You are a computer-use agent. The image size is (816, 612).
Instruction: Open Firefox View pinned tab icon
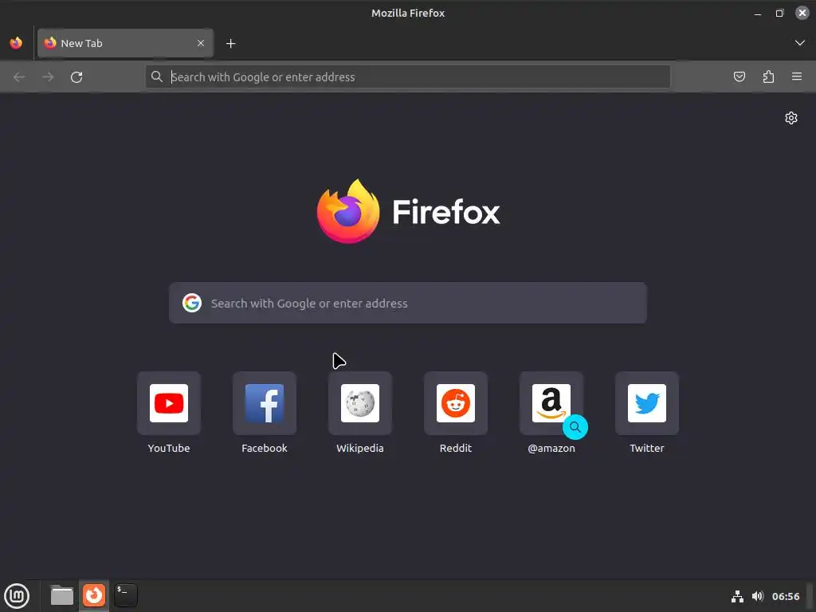16,43
